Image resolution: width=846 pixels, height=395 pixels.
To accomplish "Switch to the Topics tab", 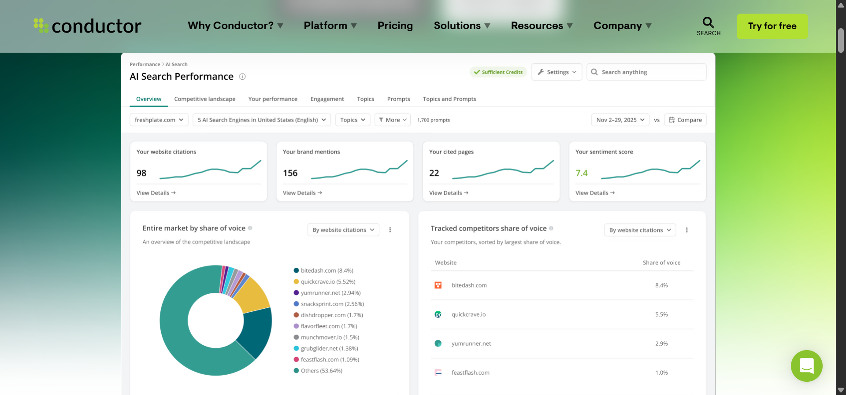I will tap(366, 99).
